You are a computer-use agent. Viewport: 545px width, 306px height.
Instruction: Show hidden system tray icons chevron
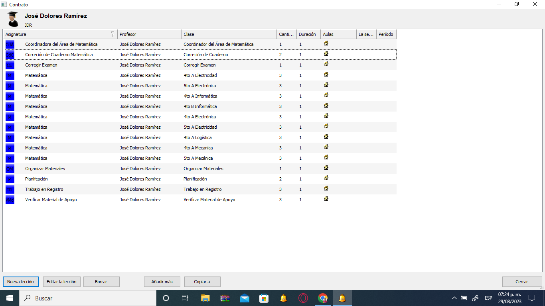454,298
